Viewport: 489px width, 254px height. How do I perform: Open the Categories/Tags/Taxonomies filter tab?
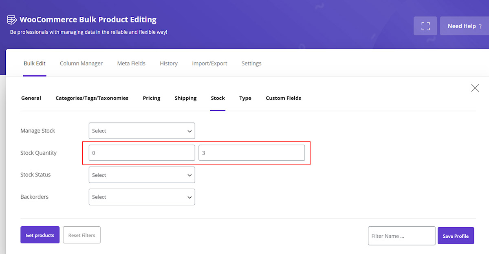coord(92,98)
